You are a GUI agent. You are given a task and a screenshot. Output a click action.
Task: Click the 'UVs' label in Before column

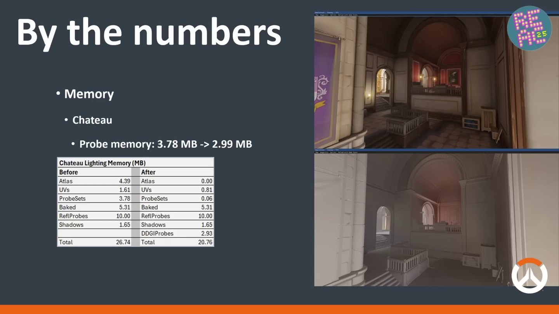(x=64, y=190)
